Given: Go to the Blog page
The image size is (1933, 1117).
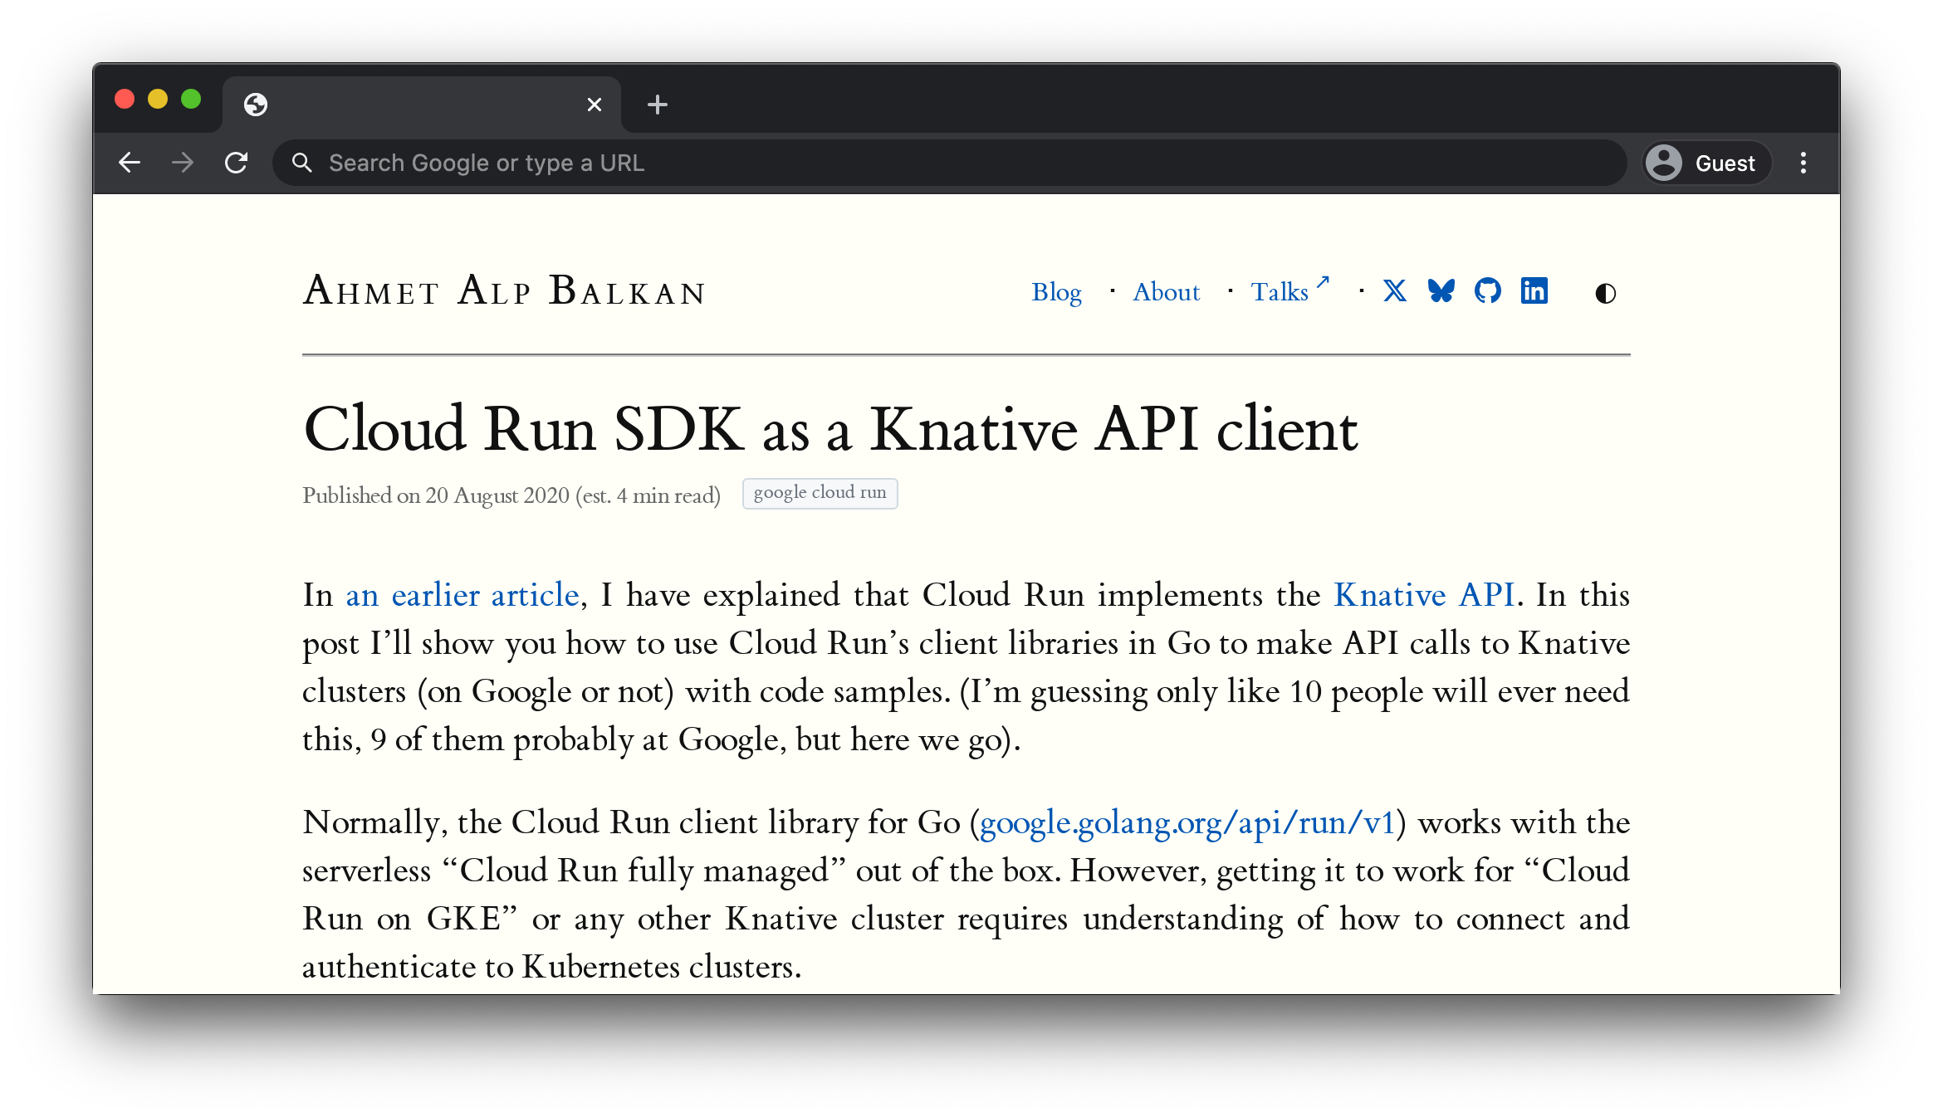Looking at the screenshot, I should 1056,292.
